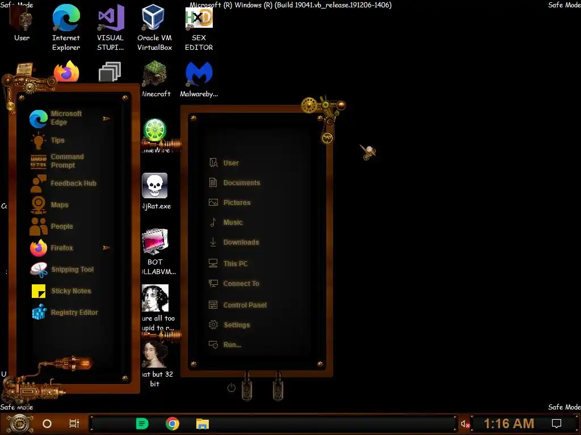
Task: Click the power button icon
Action: 231,387
